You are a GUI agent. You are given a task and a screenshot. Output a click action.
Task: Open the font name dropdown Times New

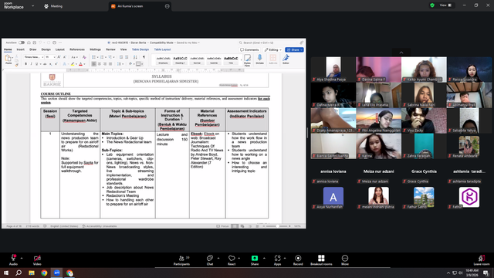33,57
